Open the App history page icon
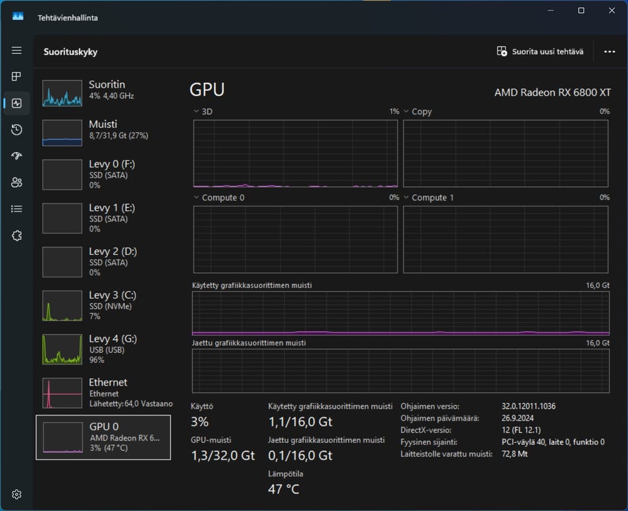The height and width of the screenshot is (511, 628). tap(16, 130)
